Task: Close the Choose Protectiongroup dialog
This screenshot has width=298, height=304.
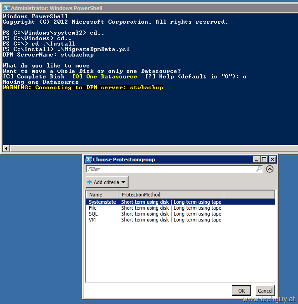Action: tap(272, 160)
